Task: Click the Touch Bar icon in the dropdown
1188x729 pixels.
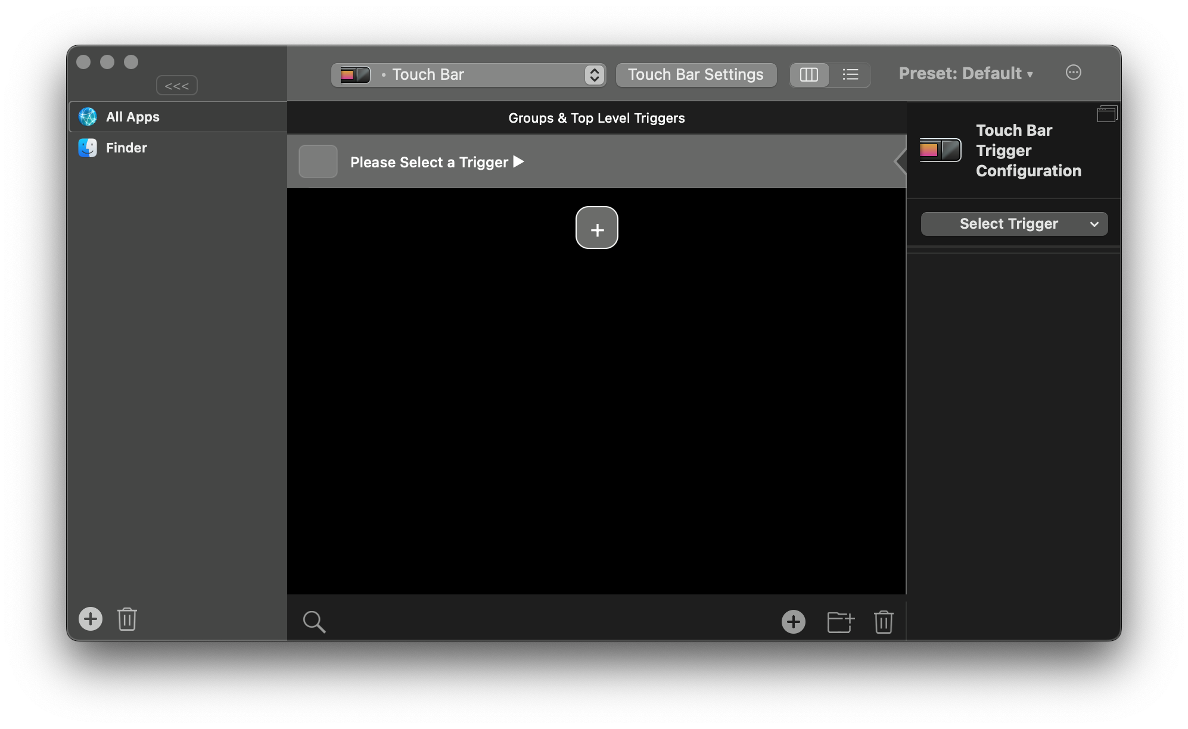Action: pyautogui.click(x=355, y=74)
